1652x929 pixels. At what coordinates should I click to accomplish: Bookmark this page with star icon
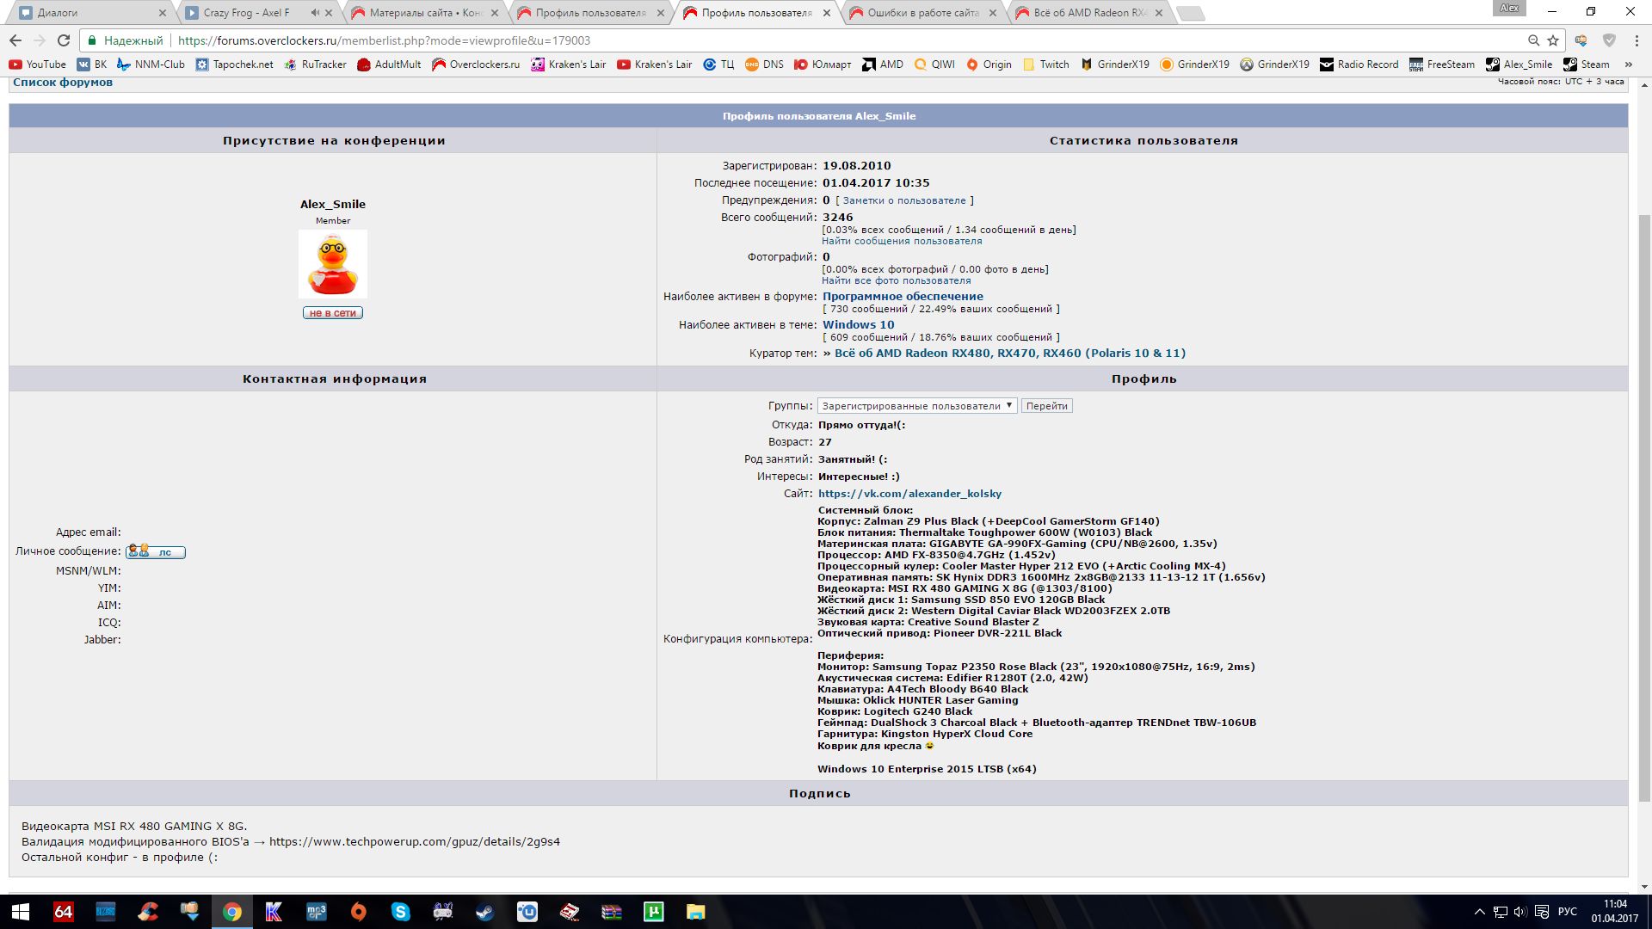coord(1553,40)
